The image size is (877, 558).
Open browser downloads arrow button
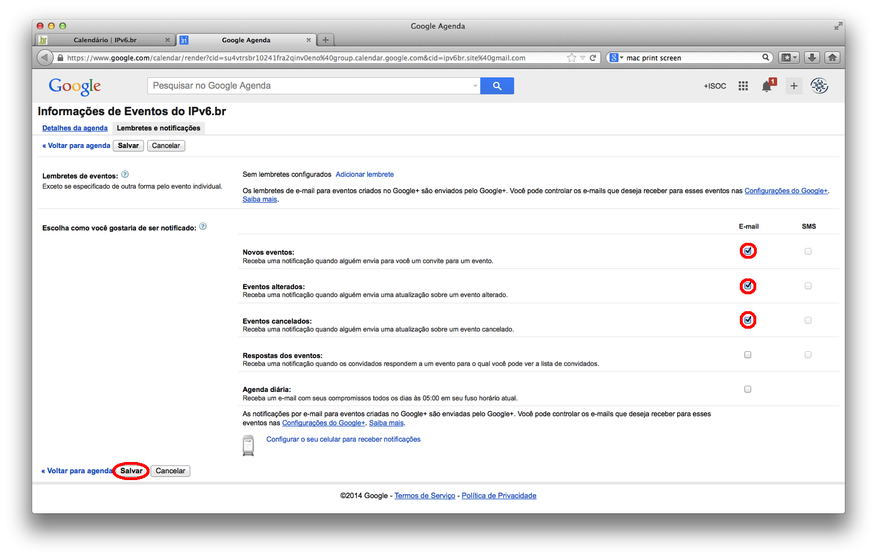pyautogui.click(x=812, y=58)
